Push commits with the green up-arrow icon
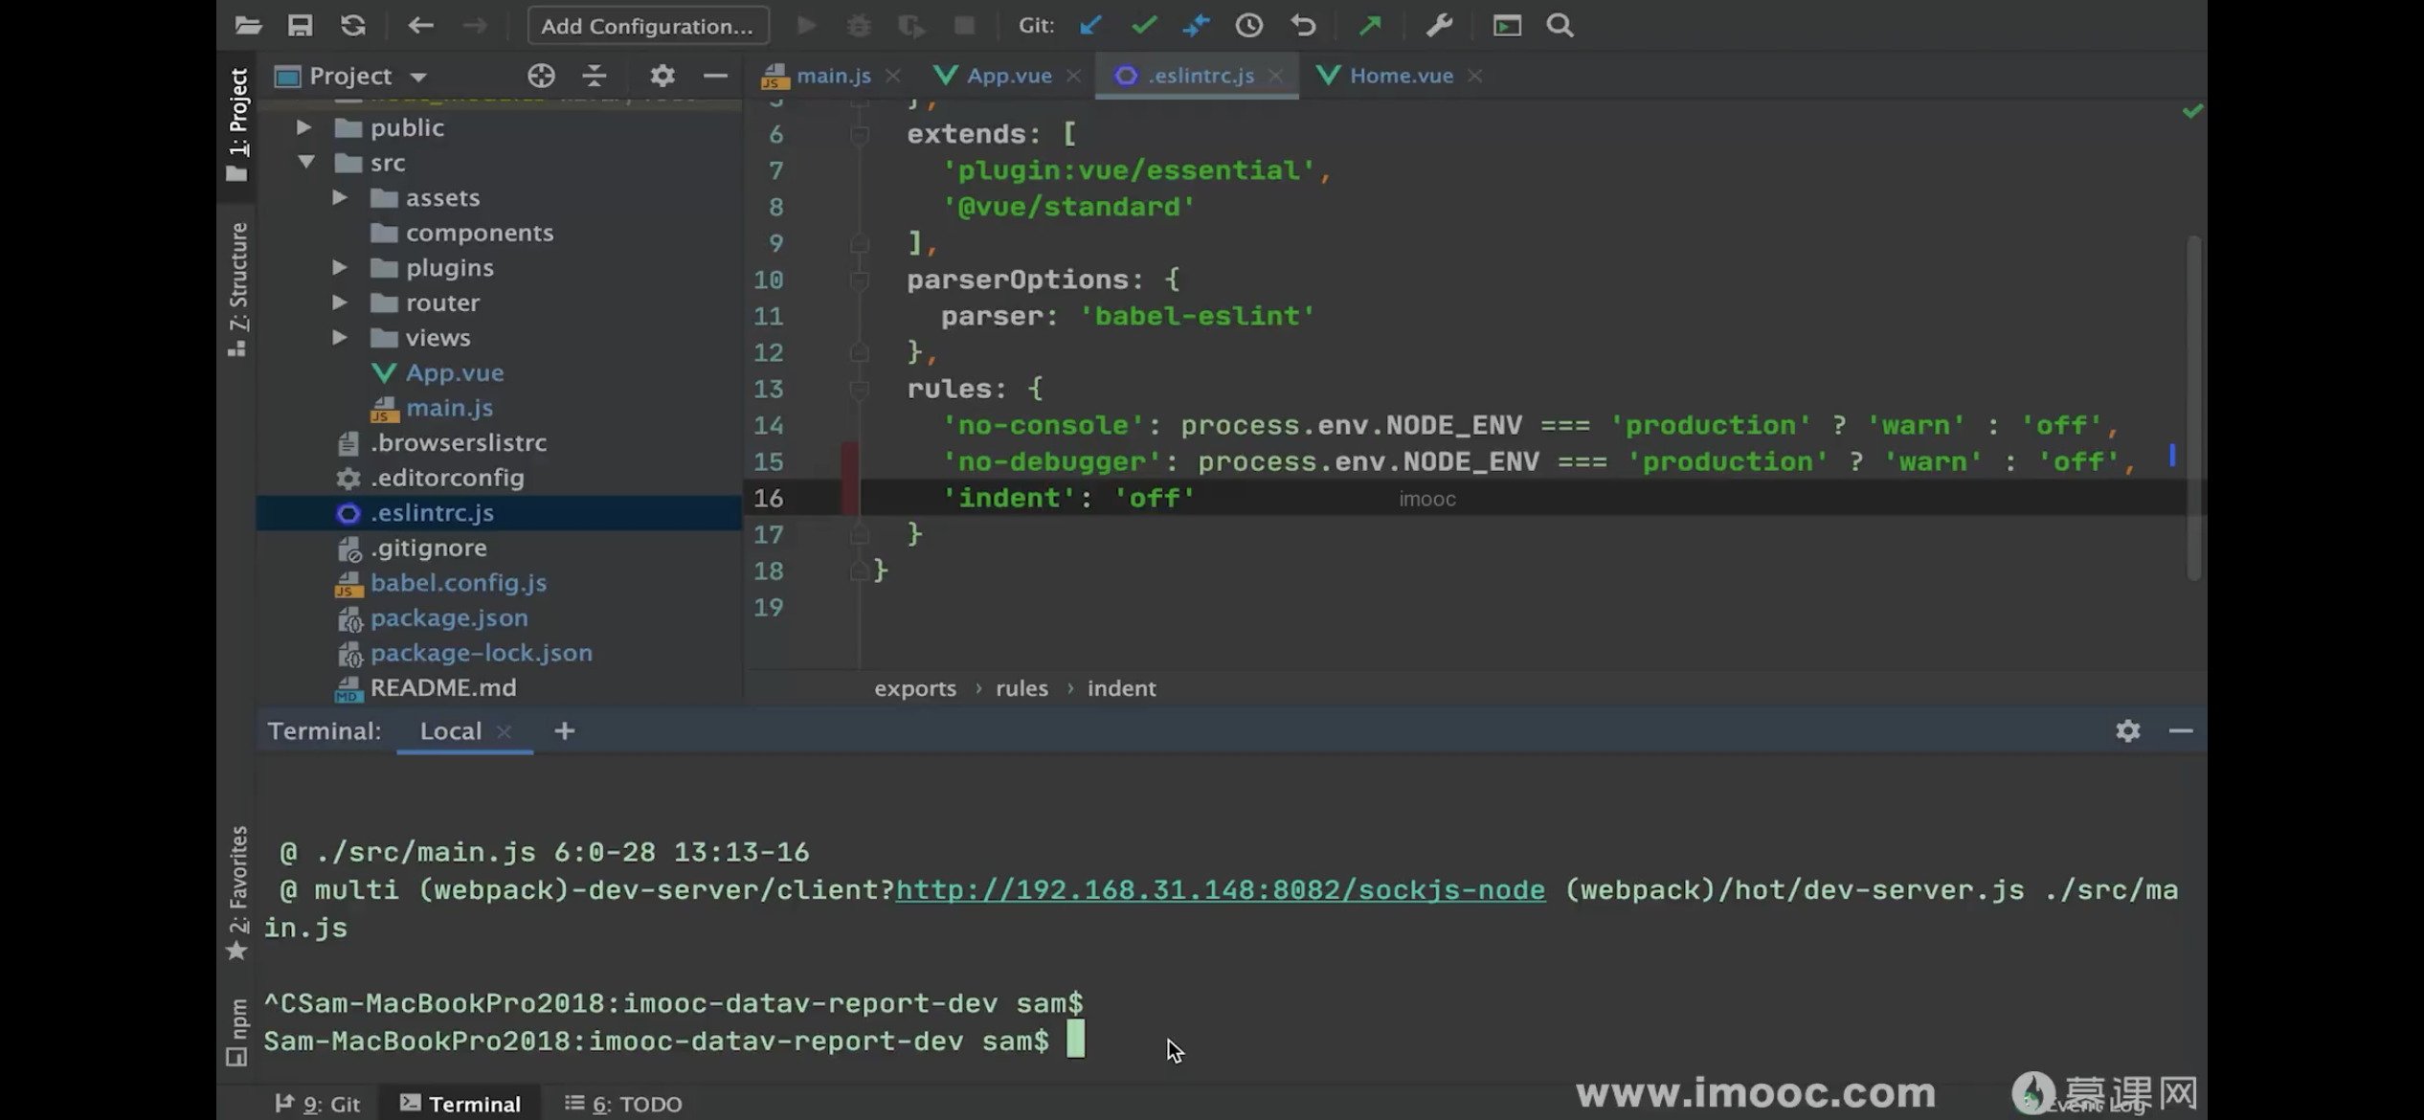This screenshot has width=2424, height=1120. (1369, 25)
